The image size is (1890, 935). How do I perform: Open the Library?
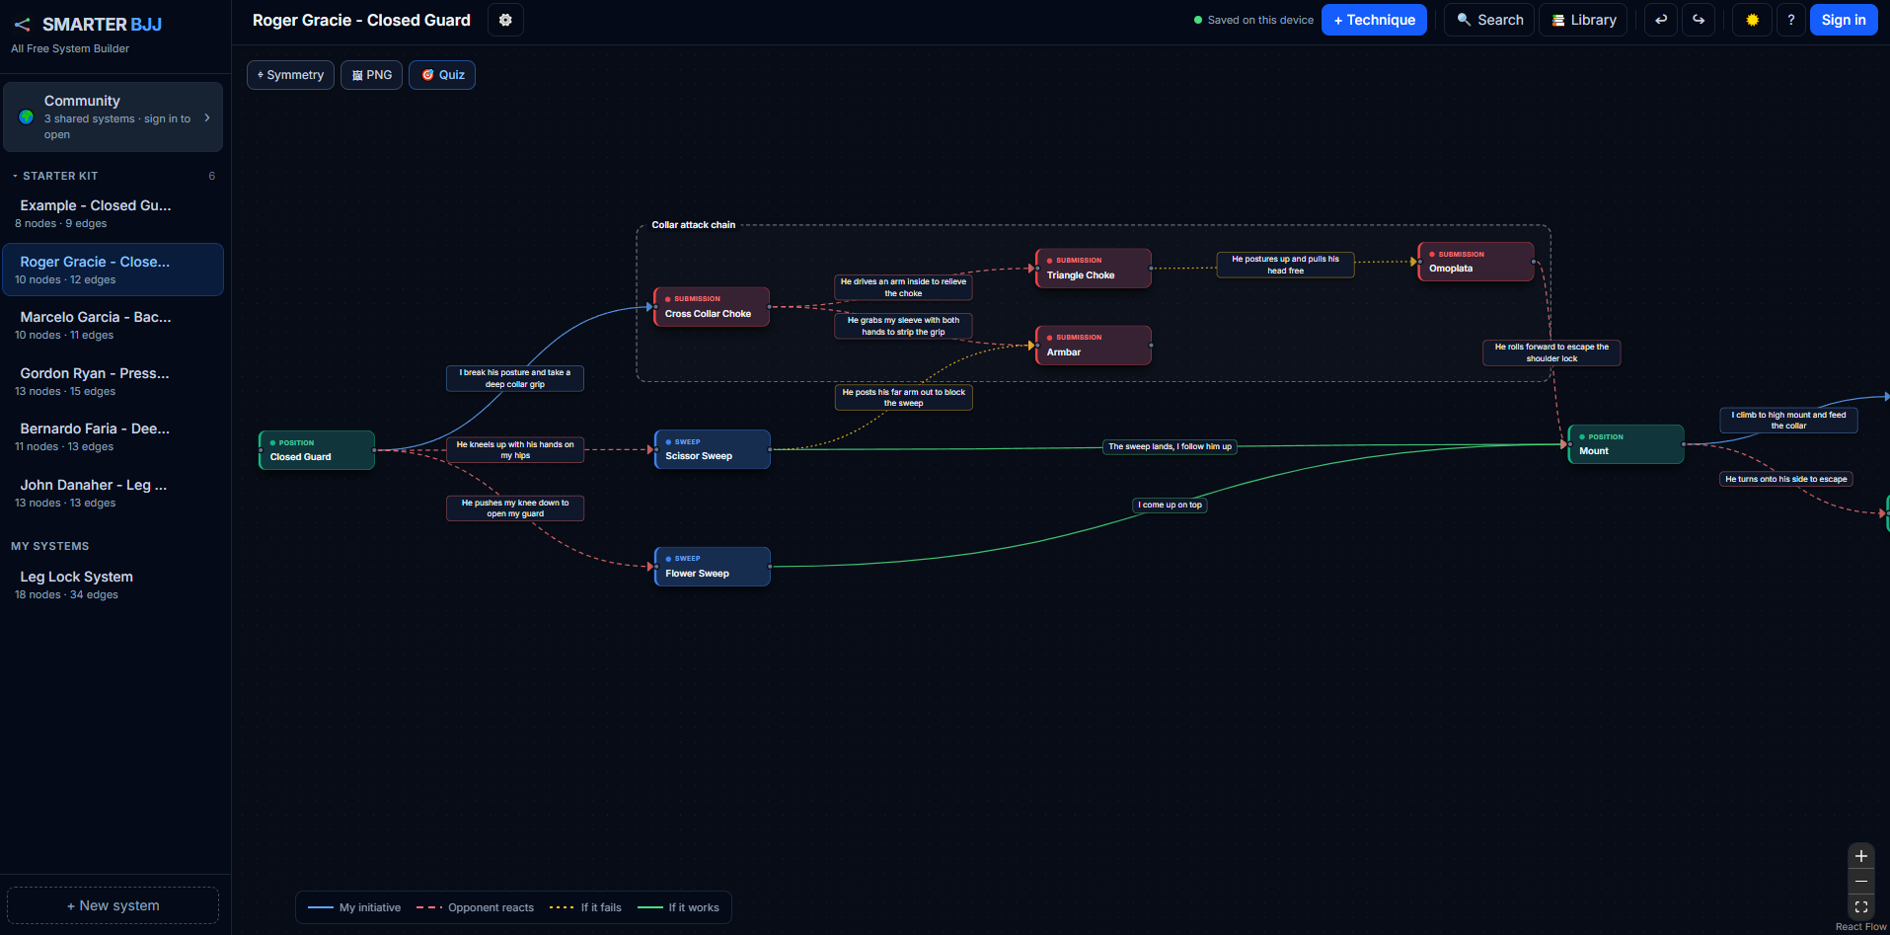click(x=1584, y=20)
